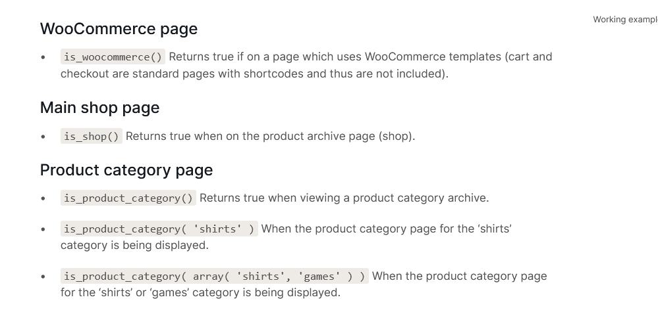The image size is (658, 312).
Task: Click the is_product_category array code snippet
Action: (215, 276)
